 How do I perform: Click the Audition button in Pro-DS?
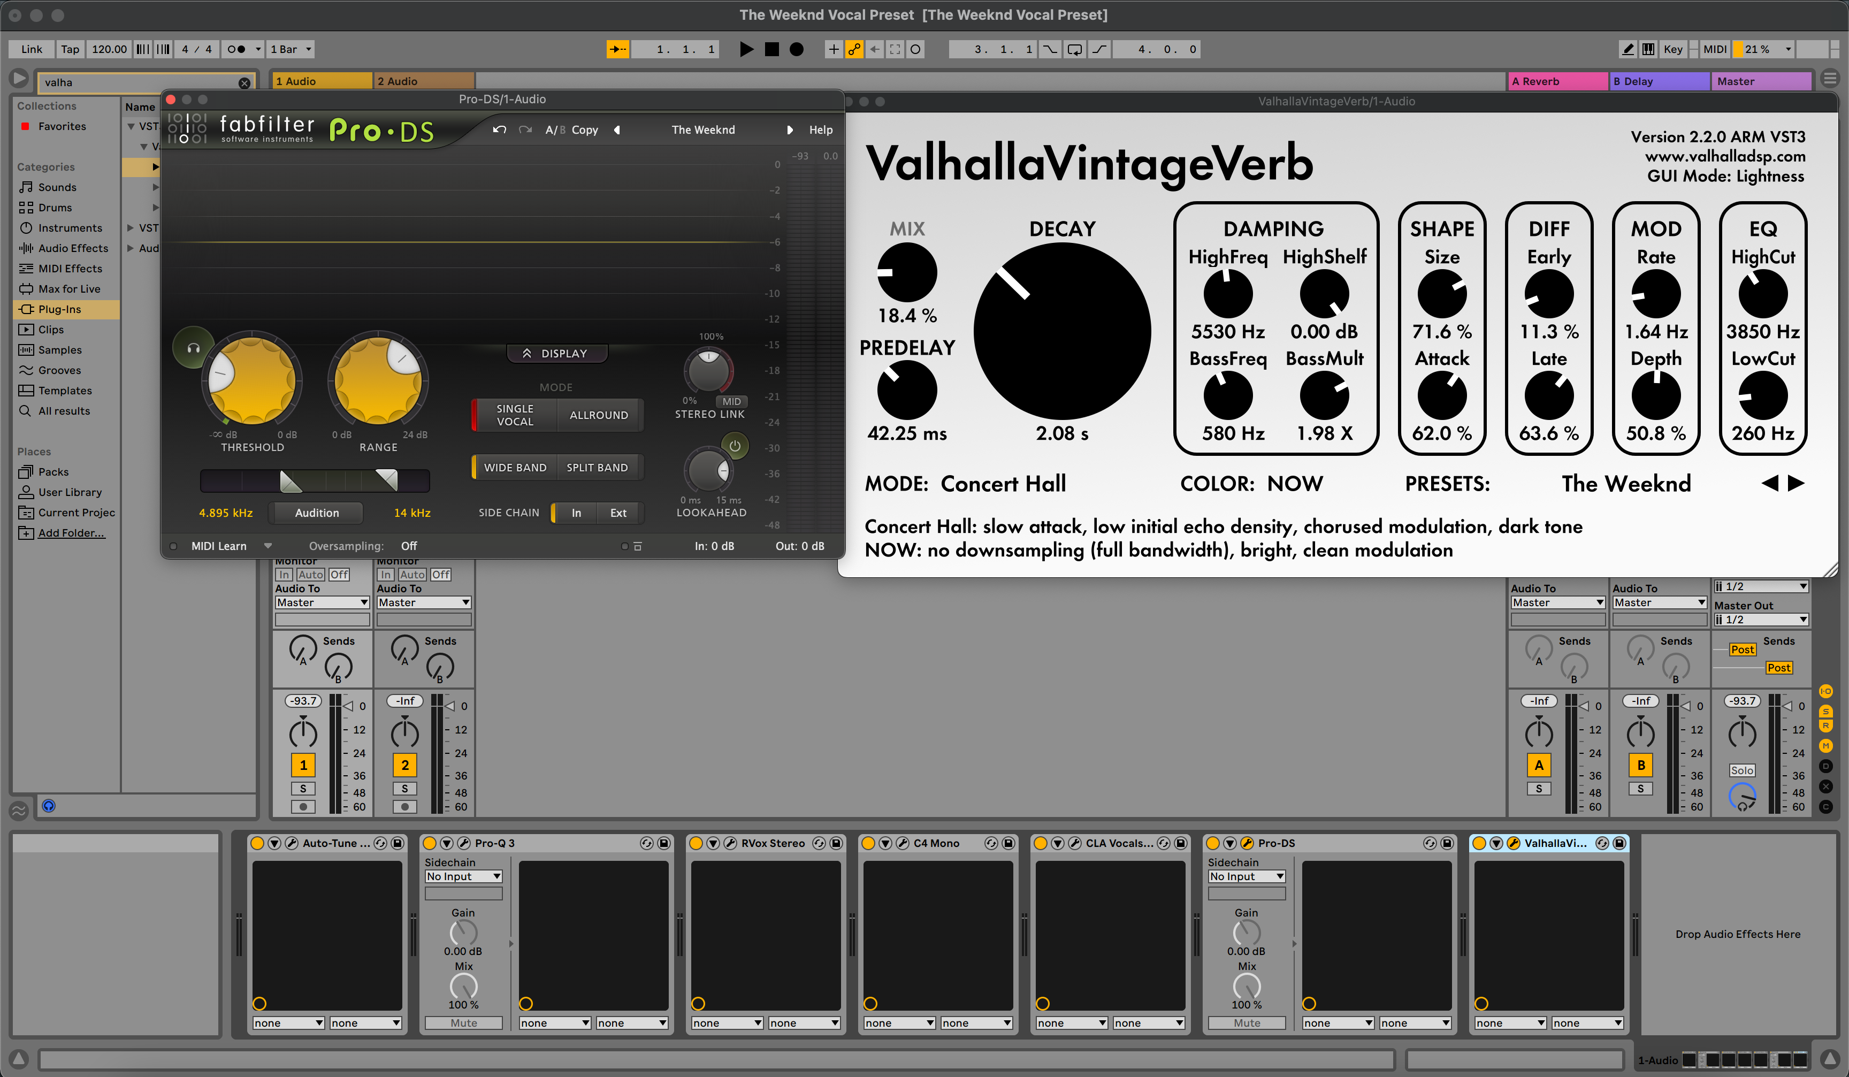pyautogui.click(x=316, y=513)
